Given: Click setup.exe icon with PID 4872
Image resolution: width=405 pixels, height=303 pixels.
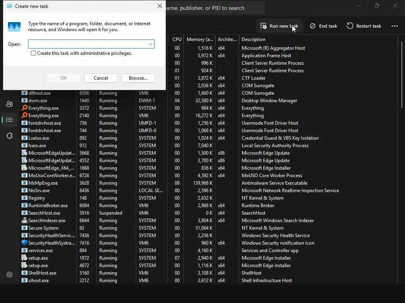Looking at the screenshot, I should tap(24, 265).
